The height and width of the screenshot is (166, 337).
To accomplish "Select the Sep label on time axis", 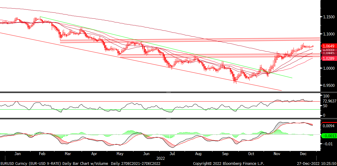I will point(225,154).
